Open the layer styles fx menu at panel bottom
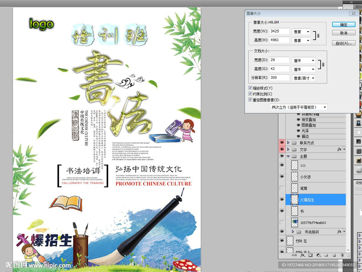This screenshot has width=362, height=272. [302, 255]
